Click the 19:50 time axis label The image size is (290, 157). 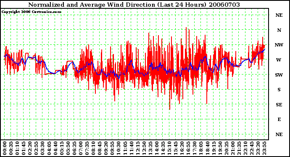coord(220,148)
